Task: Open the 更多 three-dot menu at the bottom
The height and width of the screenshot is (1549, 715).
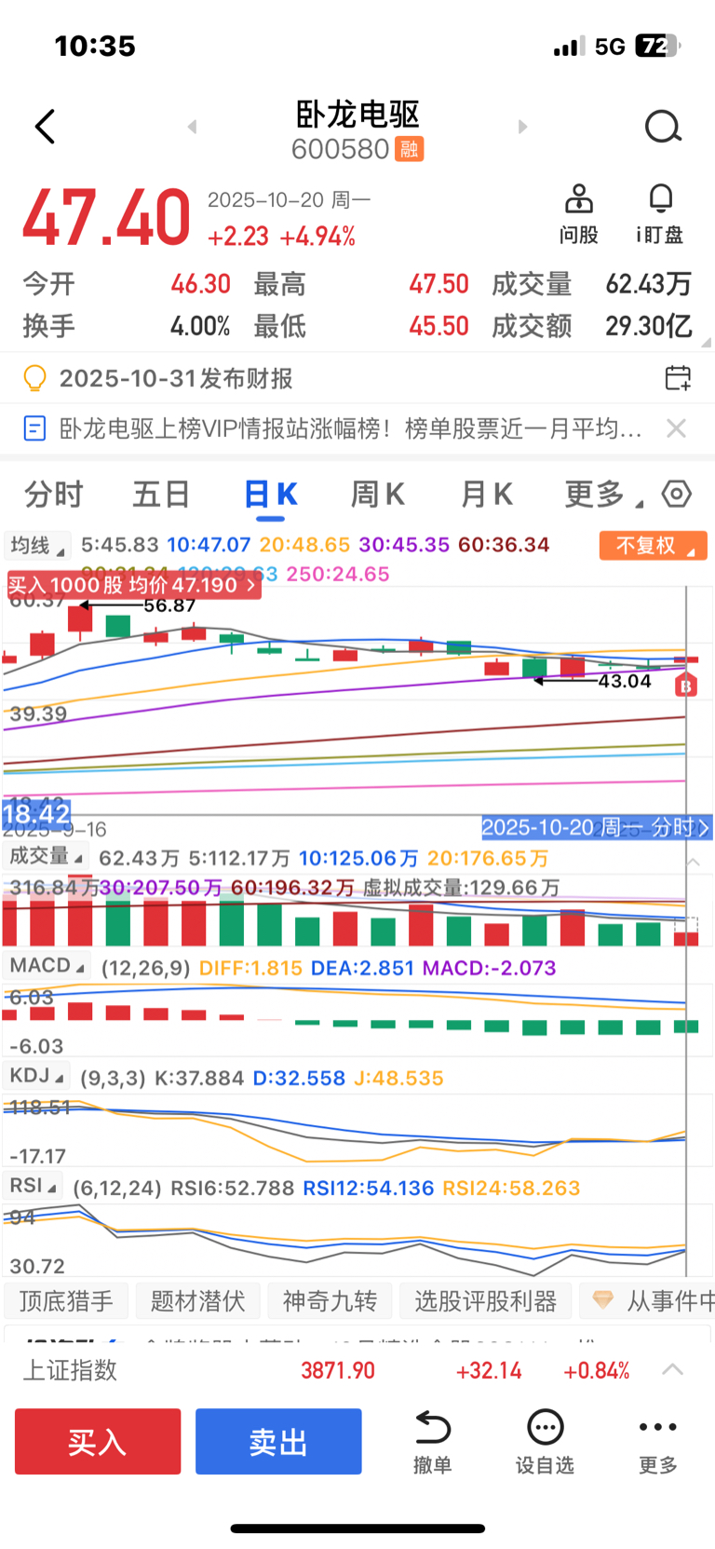Action: click(658, 1442)
